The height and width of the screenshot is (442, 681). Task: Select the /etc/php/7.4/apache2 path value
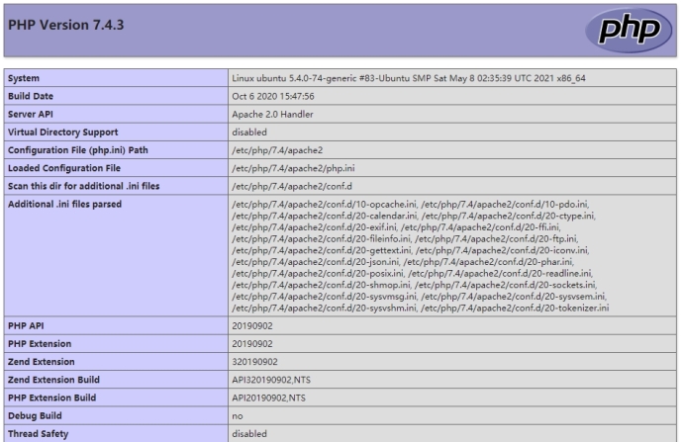[x=277, y=150]
